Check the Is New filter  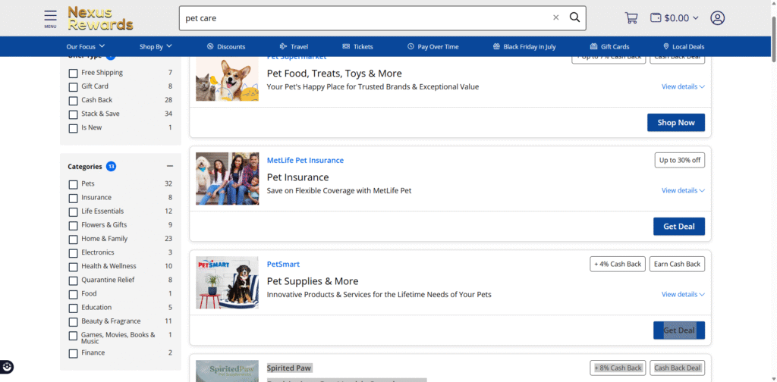pyautogui.click(x=73, y=128)
